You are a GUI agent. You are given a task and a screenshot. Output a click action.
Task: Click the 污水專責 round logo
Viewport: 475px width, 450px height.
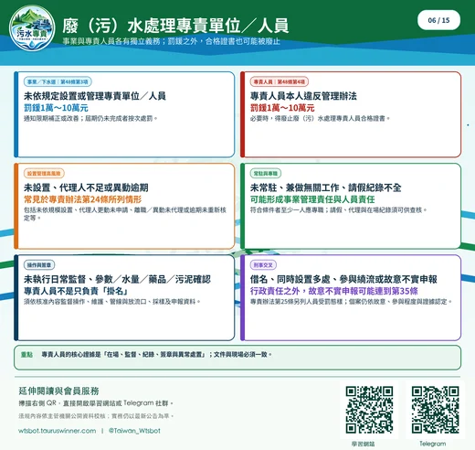coord(32,27)
